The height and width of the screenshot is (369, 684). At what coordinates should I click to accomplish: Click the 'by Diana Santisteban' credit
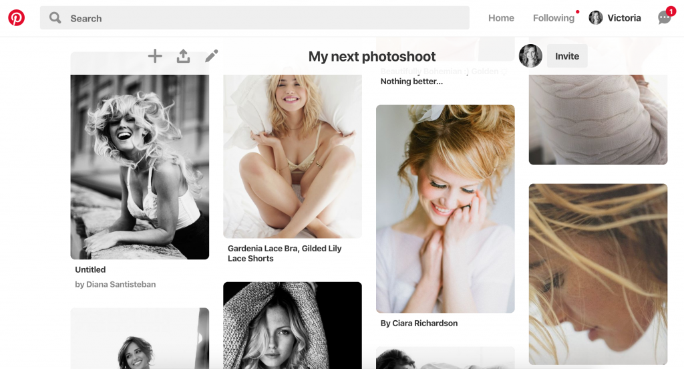tap(116, 284)
